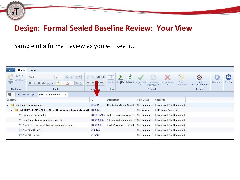Switch to the View ribbon tab
Viewport: 240px width, 180px height.
[x=33, y=70]
